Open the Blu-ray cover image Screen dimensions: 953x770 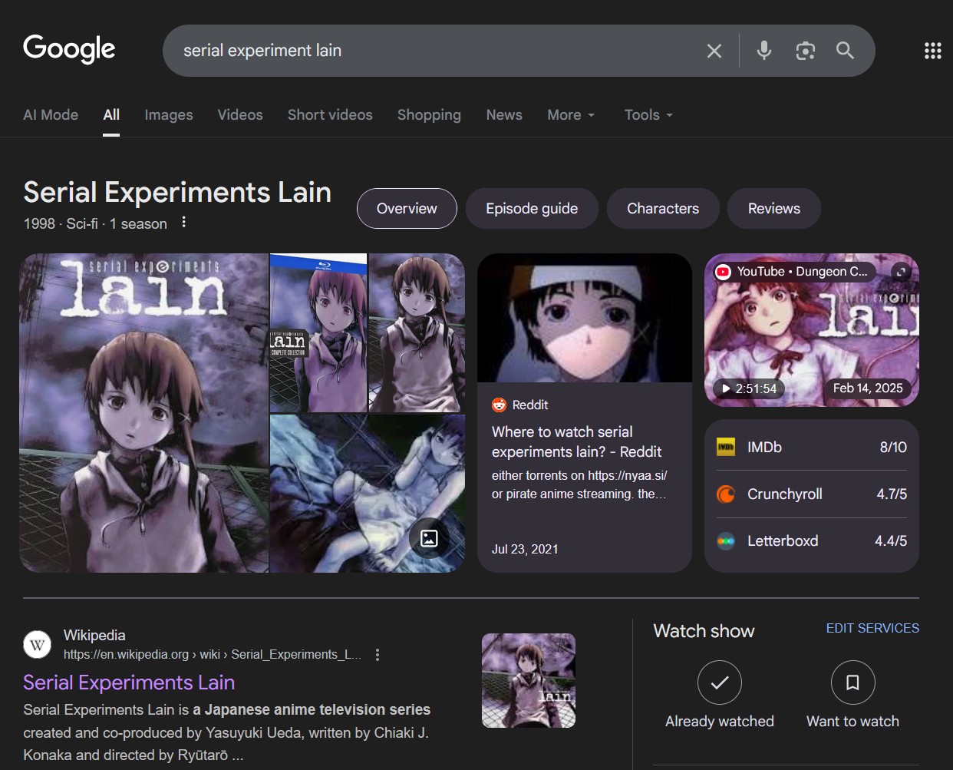[318, 333]
